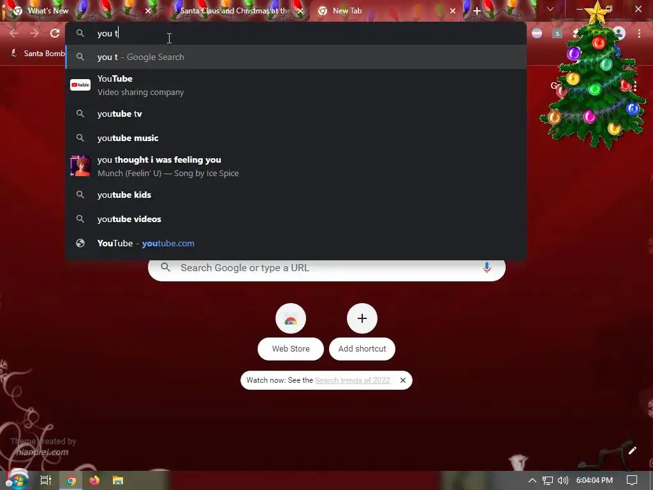The image size is (653, 490).
Task: Open the network status tray icon
Action: coord(548,480)
